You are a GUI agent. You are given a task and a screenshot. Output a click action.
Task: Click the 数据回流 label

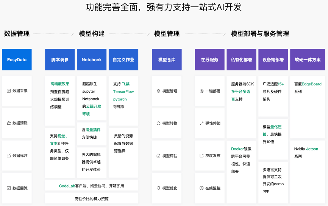pos(20,188)
